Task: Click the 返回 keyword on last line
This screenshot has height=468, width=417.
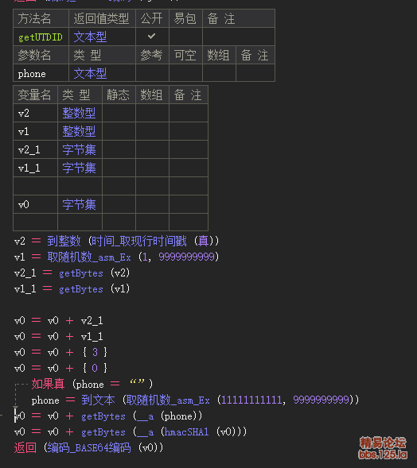Action: (x=25, y=447)
